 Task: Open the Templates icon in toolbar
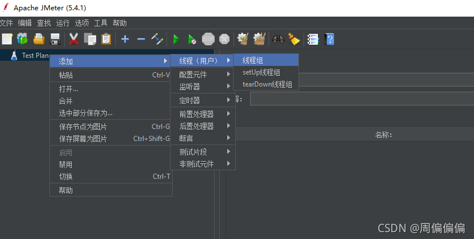coord(23,39)
